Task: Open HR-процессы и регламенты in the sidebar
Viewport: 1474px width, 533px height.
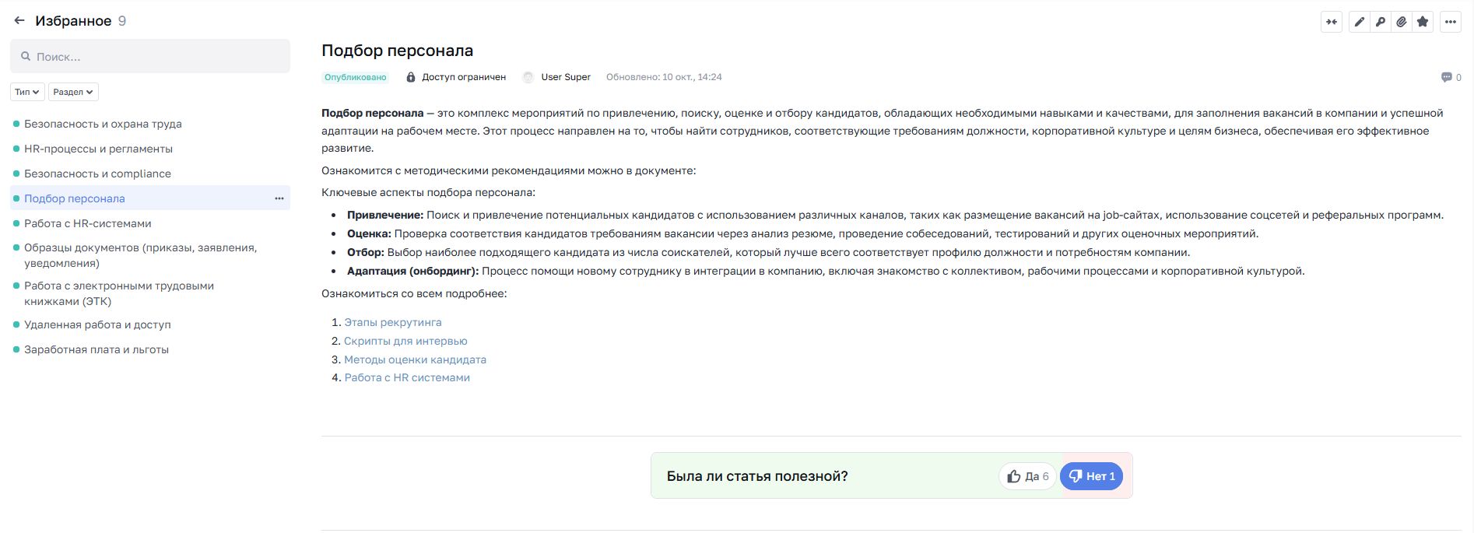Action: 98,149
